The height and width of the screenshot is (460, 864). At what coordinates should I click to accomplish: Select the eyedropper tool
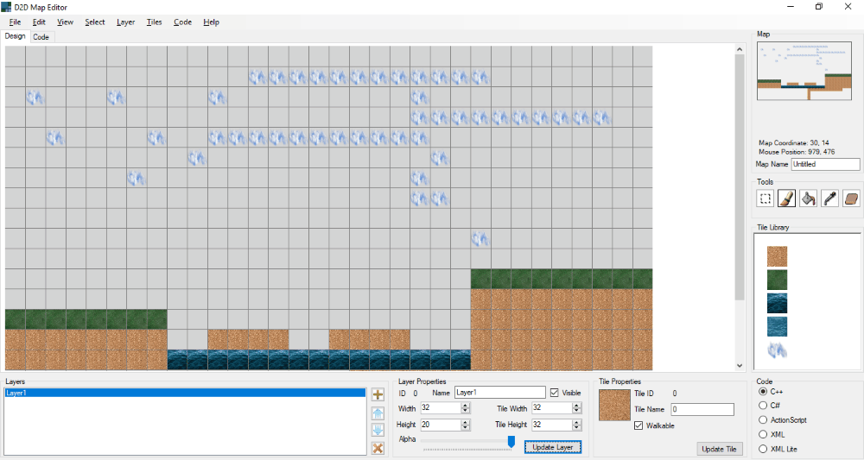829,198
